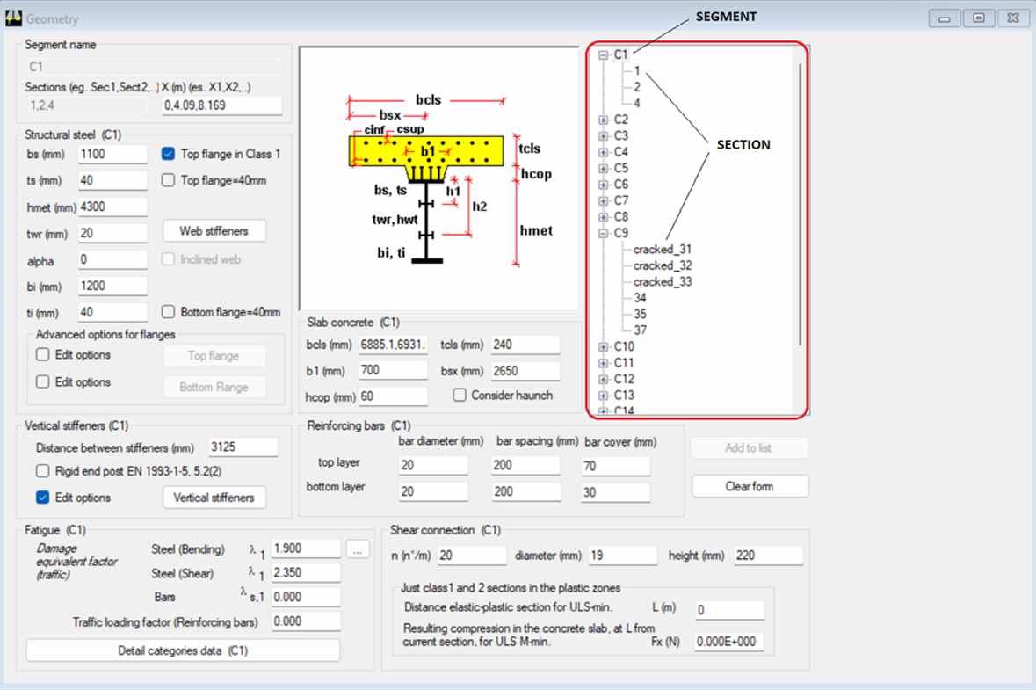1036x690 pixels.
Task: Open Detail categories data (C1)
Action: pyautogui.click(x=183, y=651)
